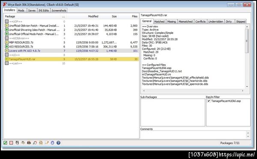Toggle install marker for Unofficial Shivering Isles Patch

tap(6, 30)
